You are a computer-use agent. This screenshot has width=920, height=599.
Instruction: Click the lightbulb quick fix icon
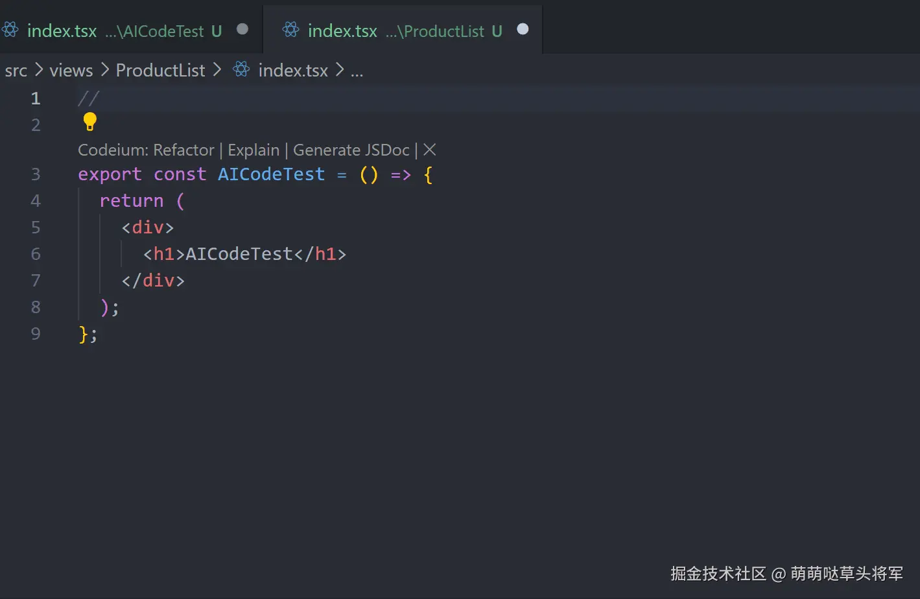(x=89, y=121)
